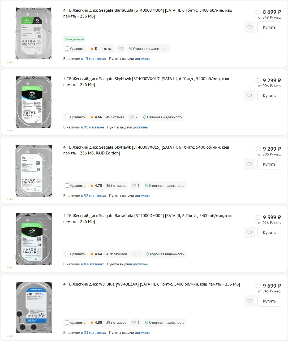Viewport: 288px width, 341px height.
Task: Click the star rating 4.78 on SkyHawk RAID Edition
Action: [x=96, y=185]
